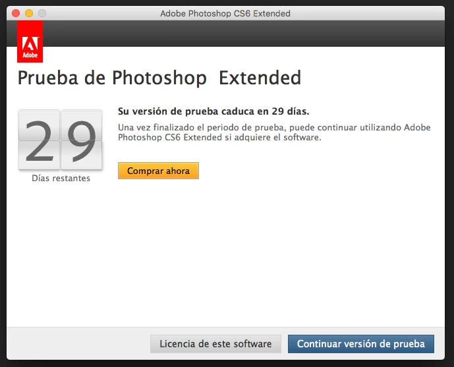Click the 'Adobe Photoshop CS6 Extended' window title

(x=225, y=14)
